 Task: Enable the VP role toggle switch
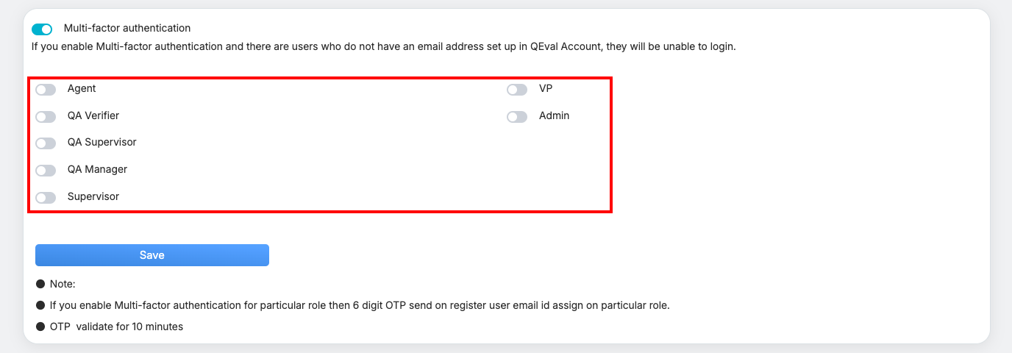517,90
